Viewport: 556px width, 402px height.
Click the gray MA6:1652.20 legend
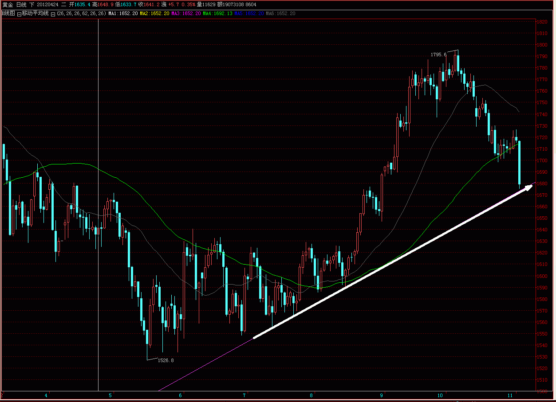click(280, 13)
